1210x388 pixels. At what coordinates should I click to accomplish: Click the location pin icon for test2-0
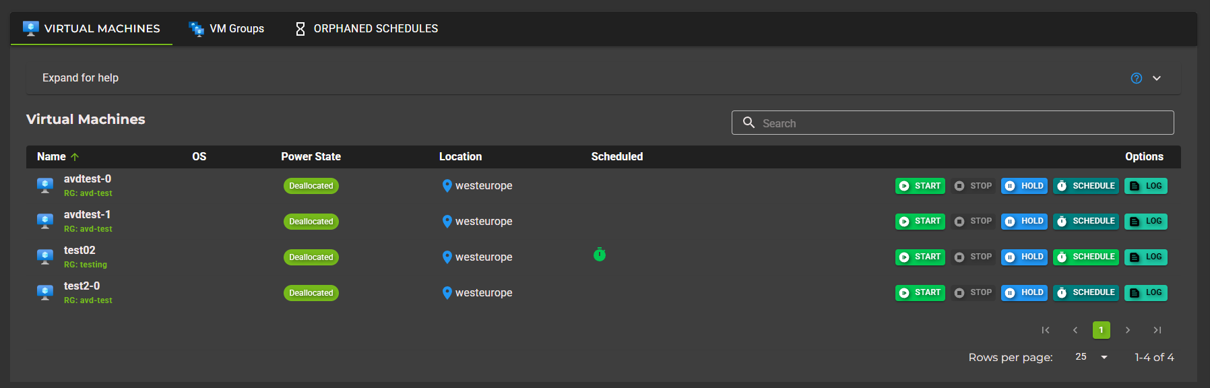tap(447, 293)
